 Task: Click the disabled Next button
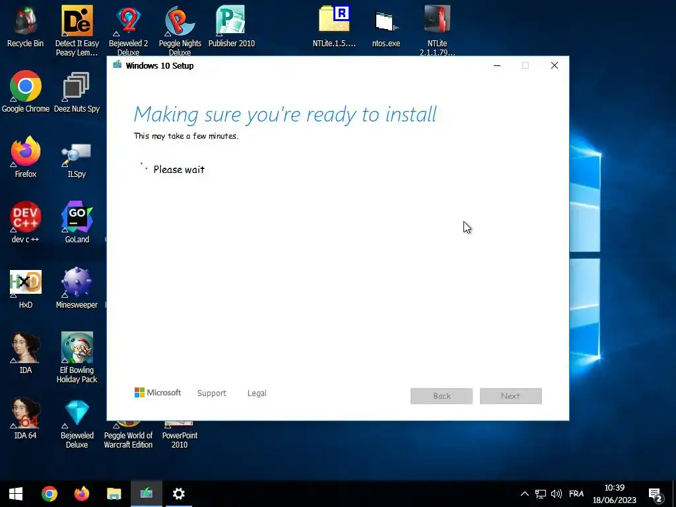coord(510,396)
